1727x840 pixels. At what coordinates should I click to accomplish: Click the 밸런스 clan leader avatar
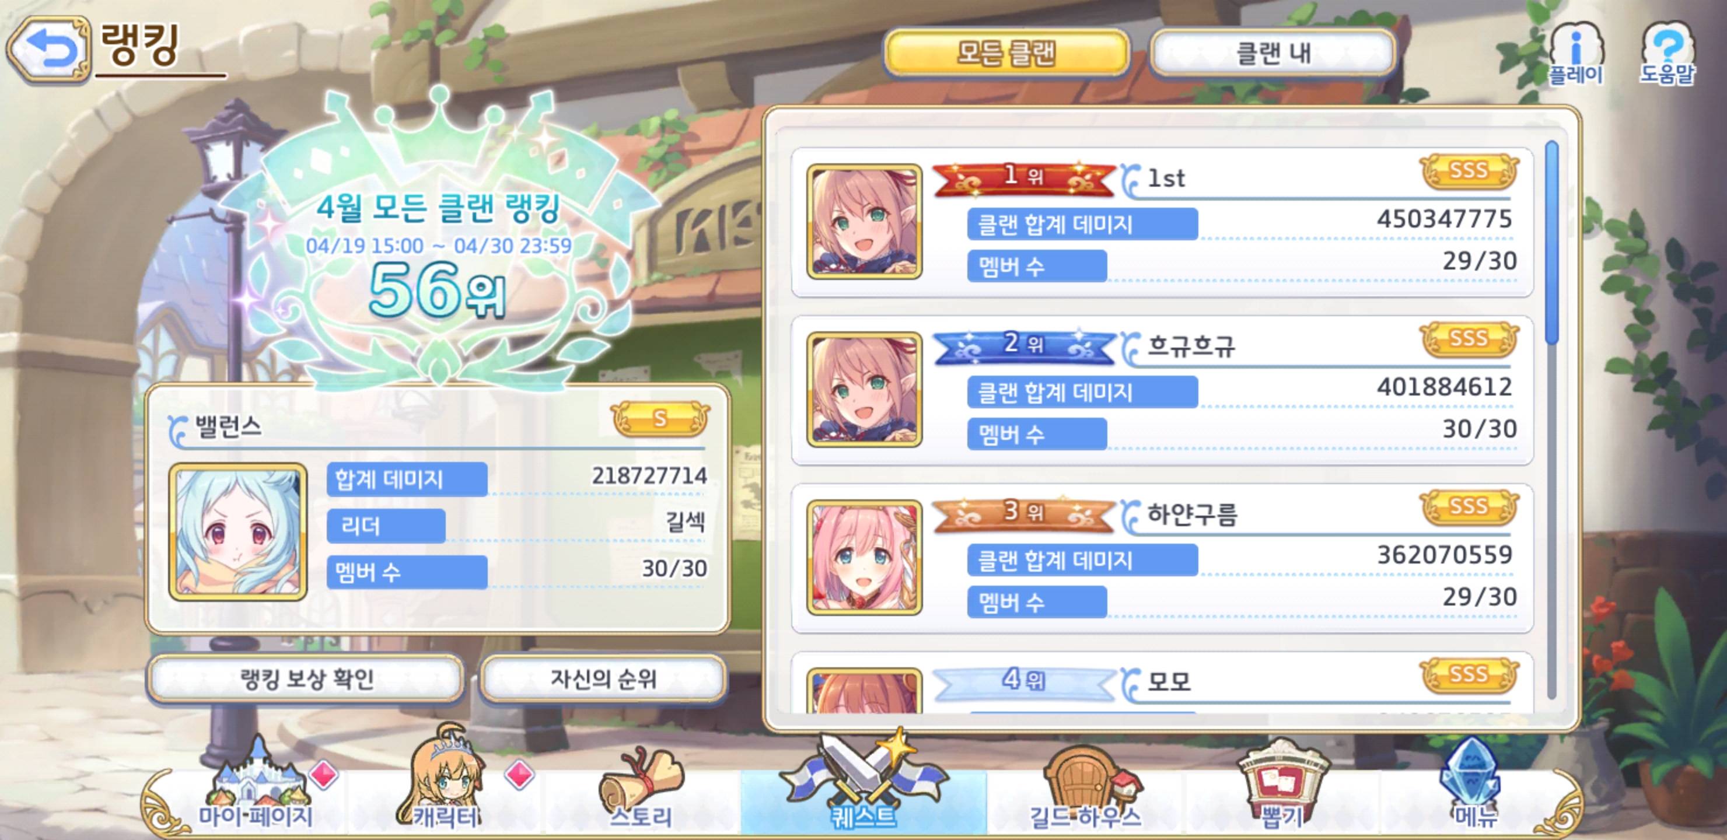tap(238, 531)
